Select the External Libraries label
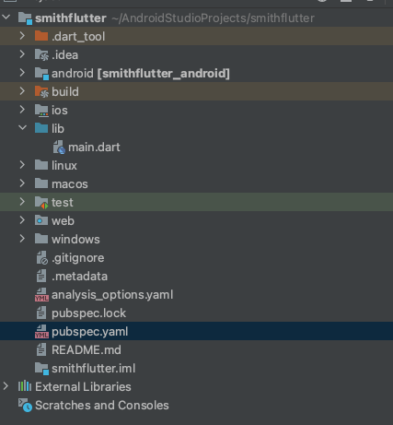 point(83,386)
